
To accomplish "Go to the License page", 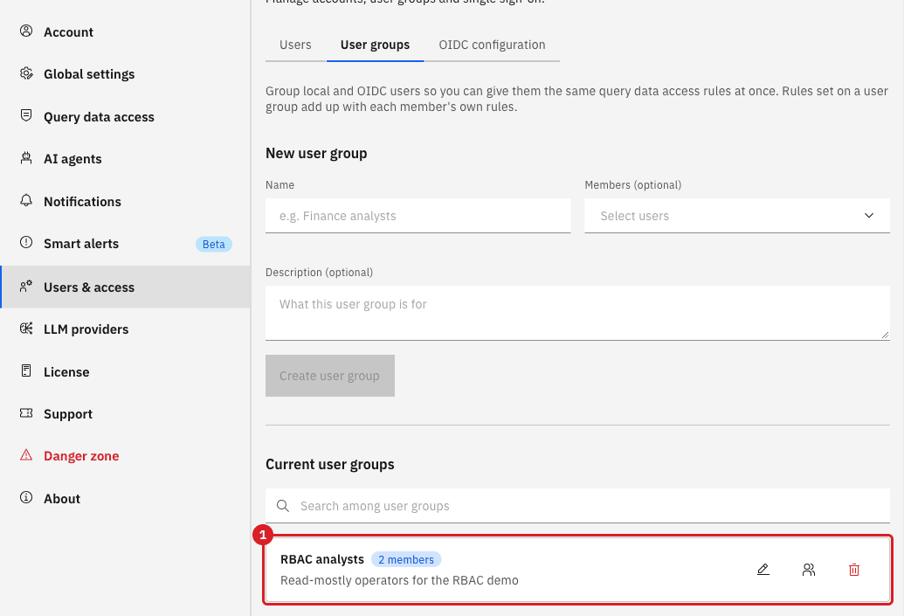I will point(125,372).
